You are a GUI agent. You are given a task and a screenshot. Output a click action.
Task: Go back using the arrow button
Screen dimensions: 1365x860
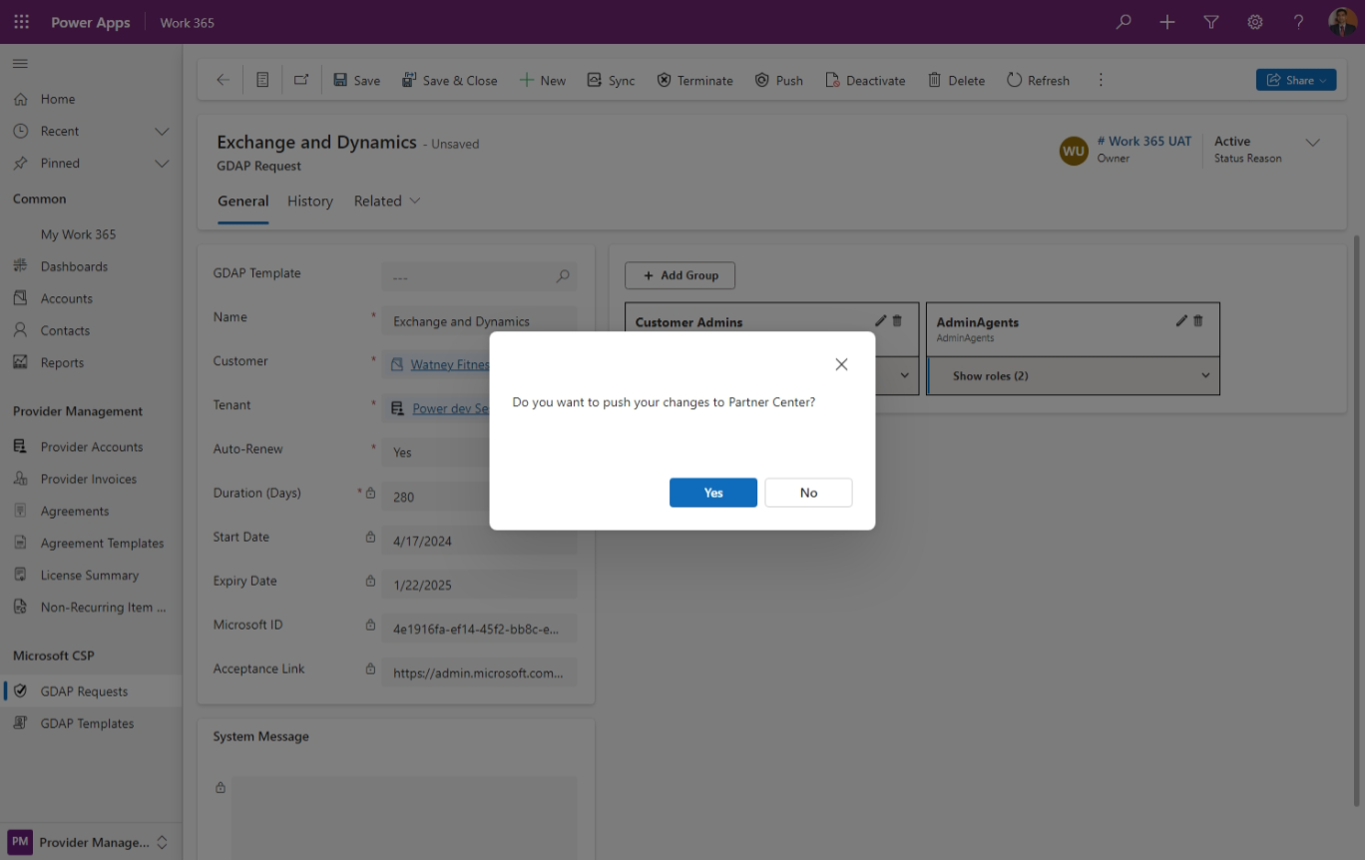pos(223,80)
